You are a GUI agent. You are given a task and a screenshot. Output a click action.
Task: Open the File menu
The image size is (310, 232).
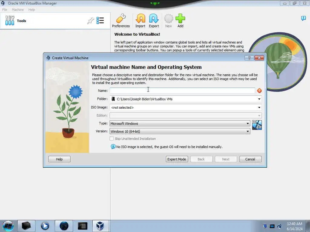coord(5,10)
